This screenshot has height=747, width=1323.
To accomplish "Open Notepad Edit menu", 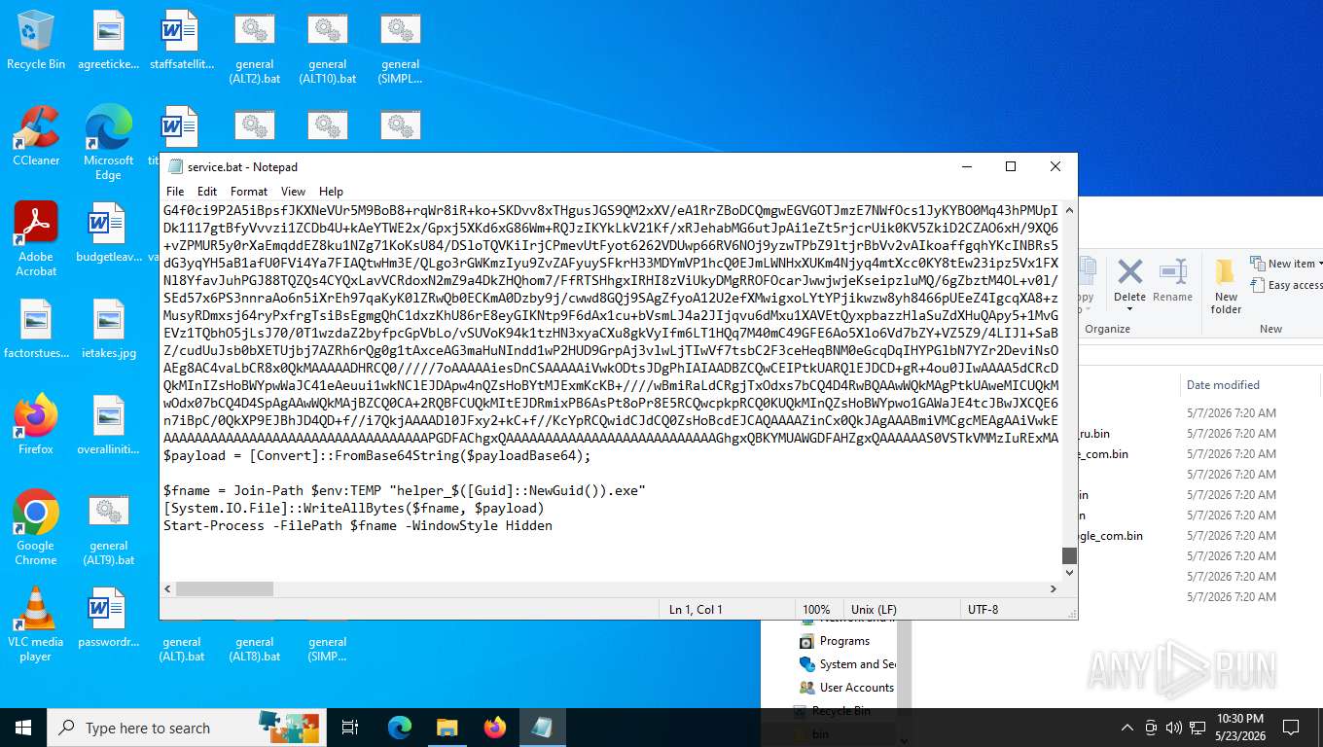I will pyautogui.click(x=207, y=192).
